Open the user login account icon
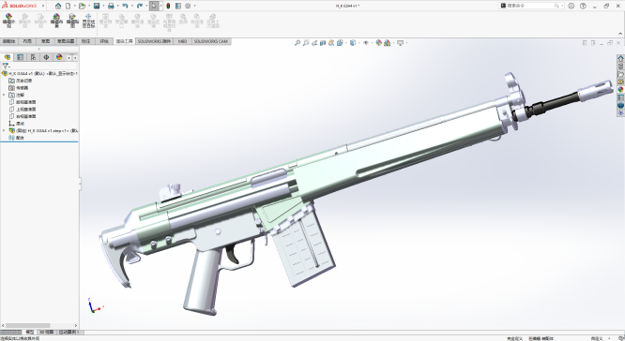Viewport: 625px width, 341px height. pyautogui.click(x=572, y=6)
